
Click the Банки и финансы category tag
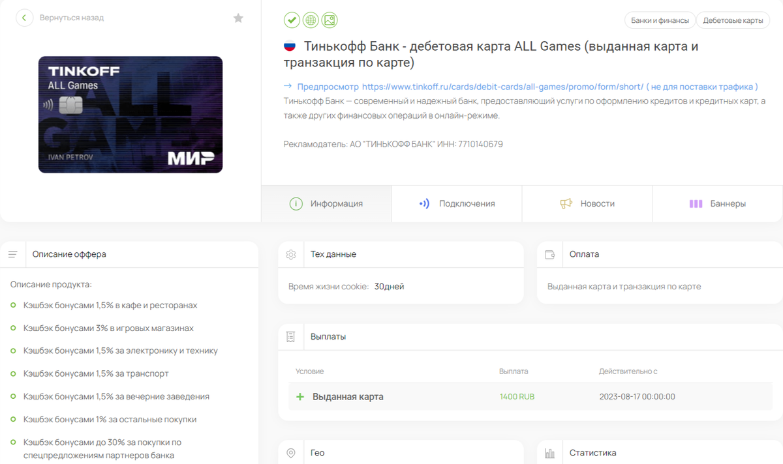660,20
